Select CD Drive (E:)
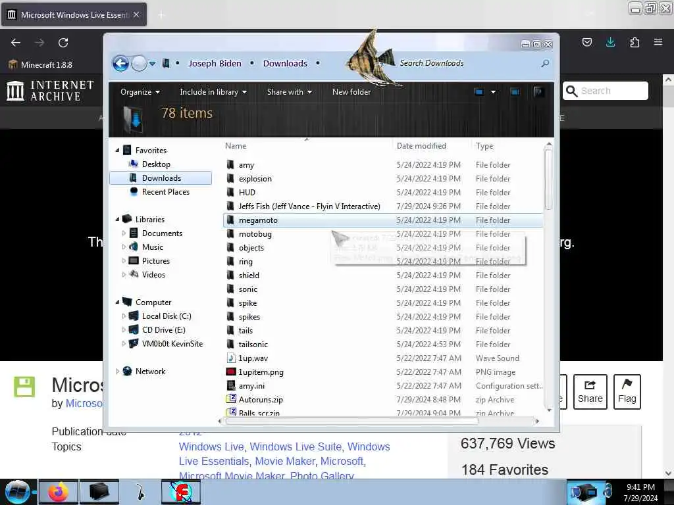Screen dimensions: 674x505 coord(163,330)
